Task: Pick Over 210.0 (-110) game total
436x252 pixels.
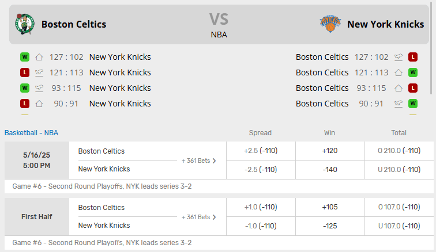Action: (399, 151)
